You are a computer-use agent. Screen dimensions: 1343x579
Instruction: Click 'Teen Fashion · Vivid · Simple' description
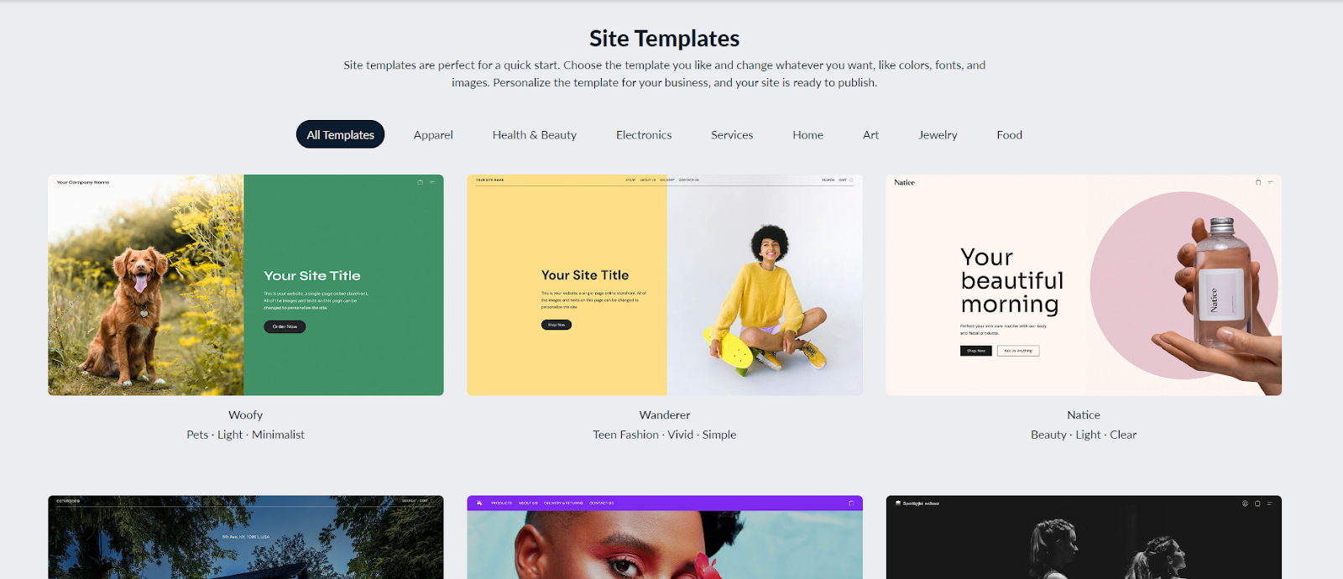tap(665, 435)
